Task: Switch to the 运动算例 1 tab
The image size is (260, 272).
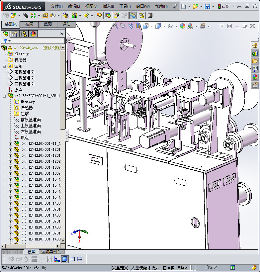Action: (x=50, y=252)
